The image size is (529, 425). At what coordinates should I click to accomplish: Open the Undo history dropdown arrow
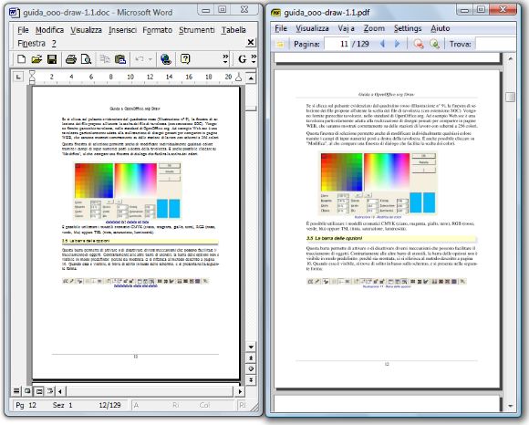150,59
